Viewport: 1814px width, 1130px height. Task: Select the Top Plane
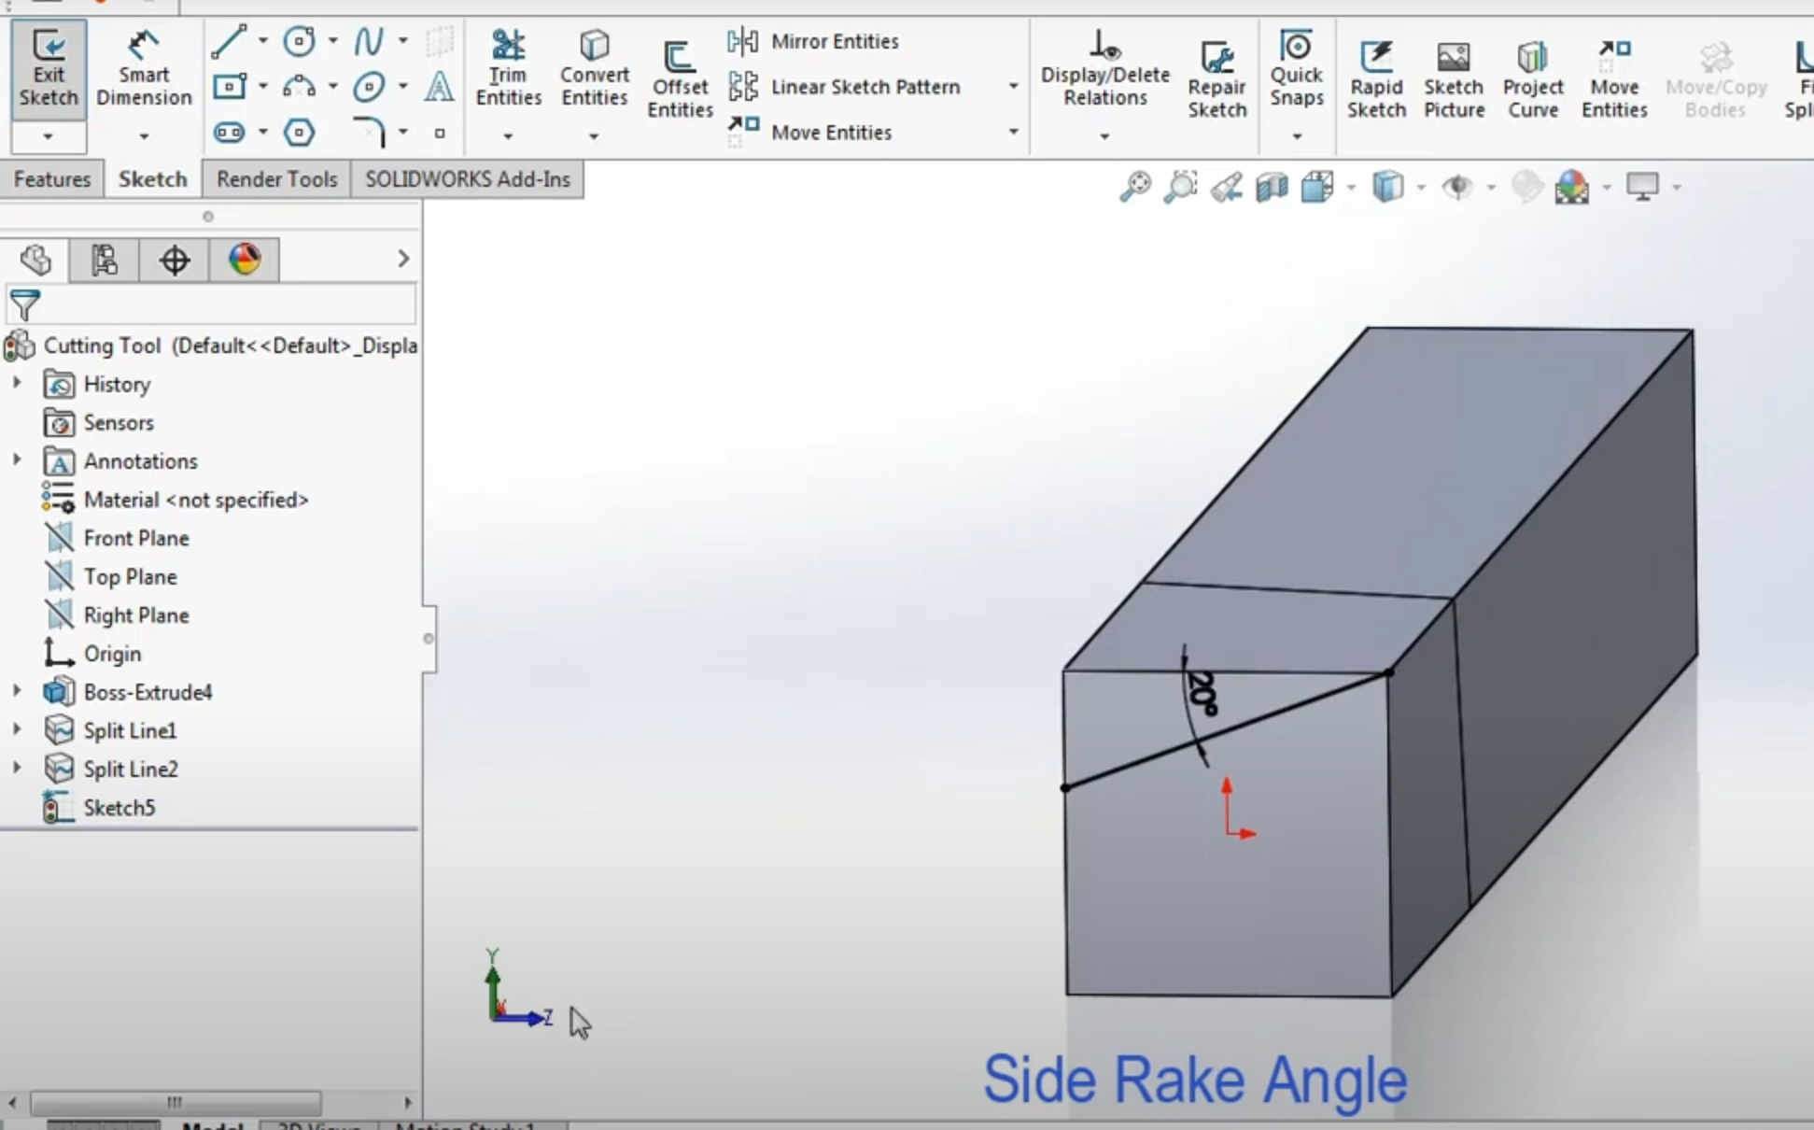click(x=130, y=577)
